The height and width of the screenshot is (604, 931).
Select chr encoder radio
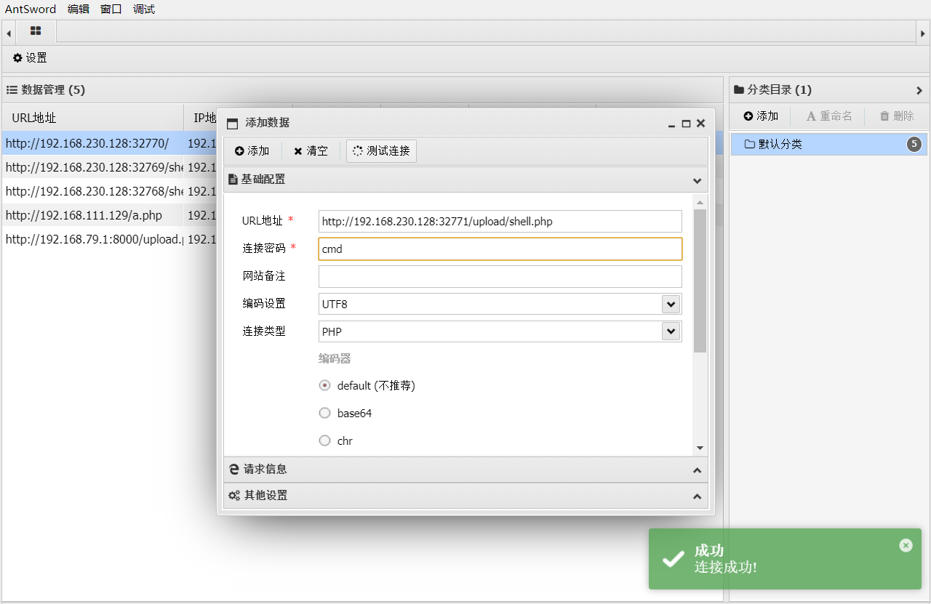point(325,440)
